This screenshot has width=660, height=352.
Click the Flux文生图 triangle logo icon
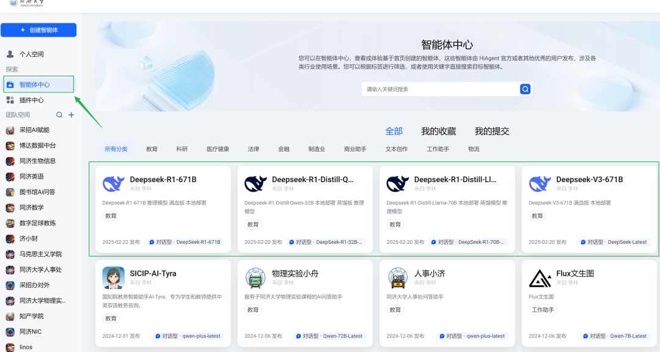click(x=540, y=278)
